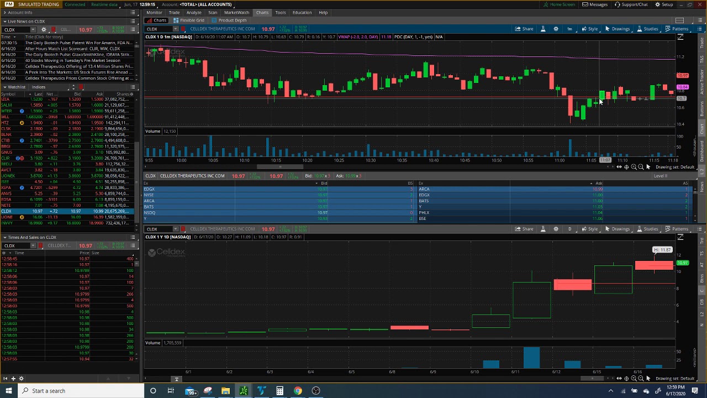Image resolution: width=707 pixels, height=398 pixels.
Task: Open upper chart Drawing set: Default selector
Action: 675,167
